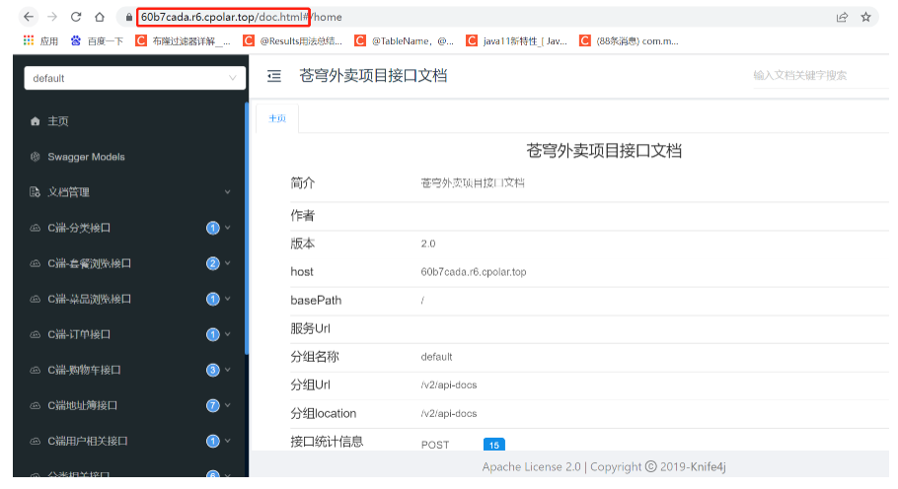Viewport: 898px width, 489px height.
Task: Click the 文档管理 document icon
Action: point(35,192)
